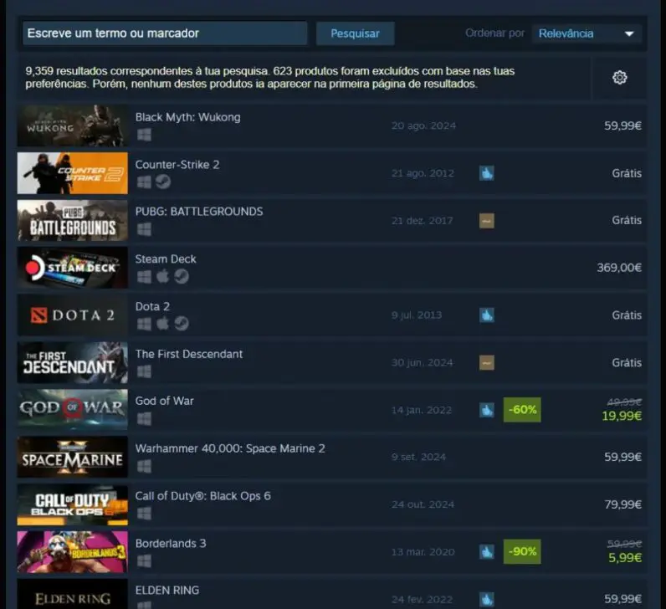Click positive review icon for Borderlands 3

pyautogui.click(x=487, y=552)
